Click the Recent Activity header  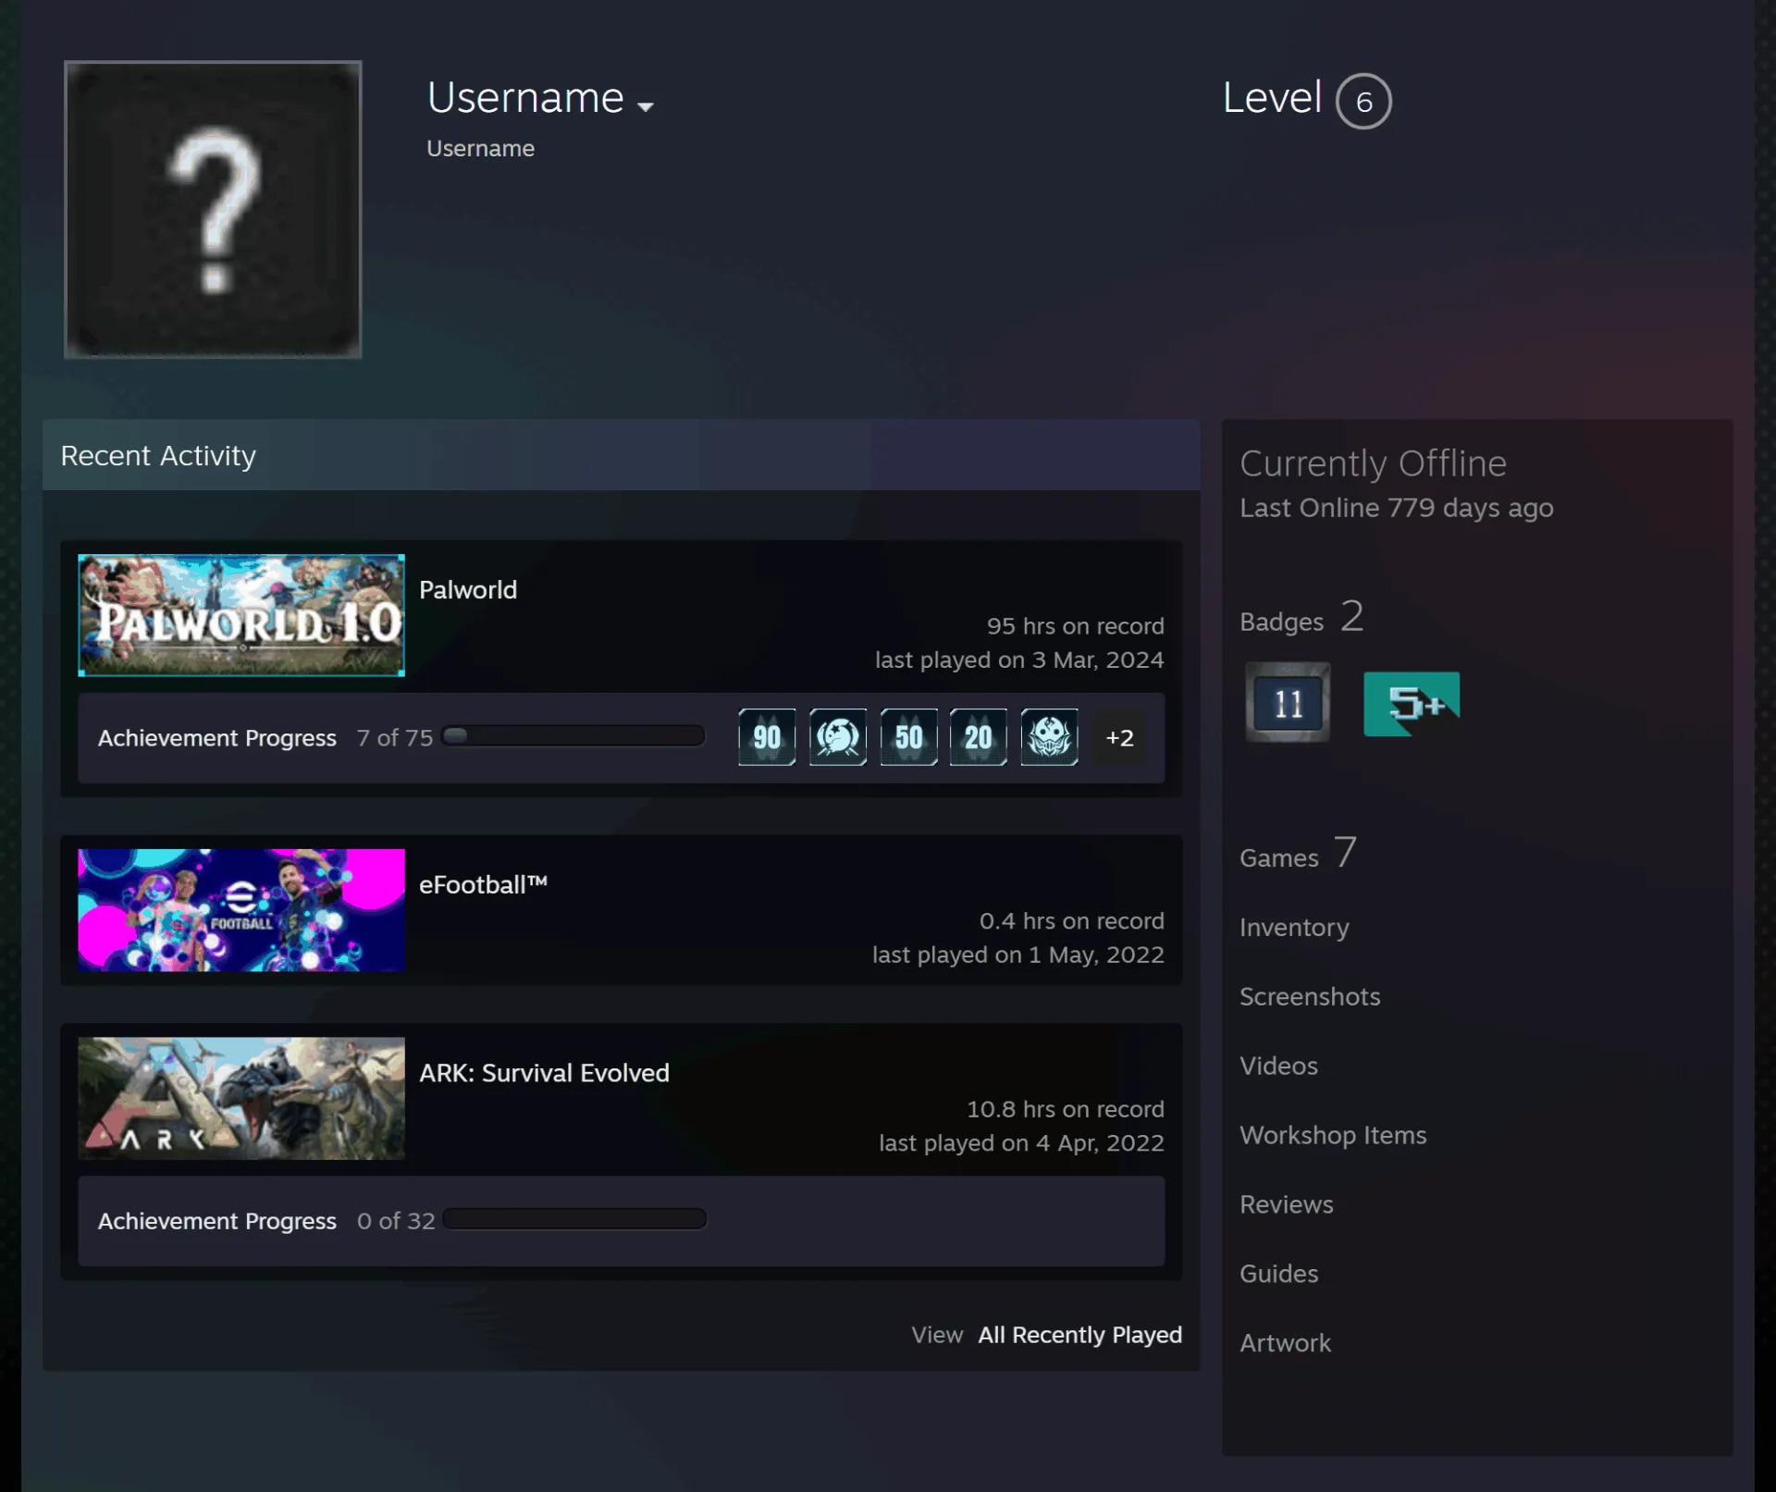(621, 455)
